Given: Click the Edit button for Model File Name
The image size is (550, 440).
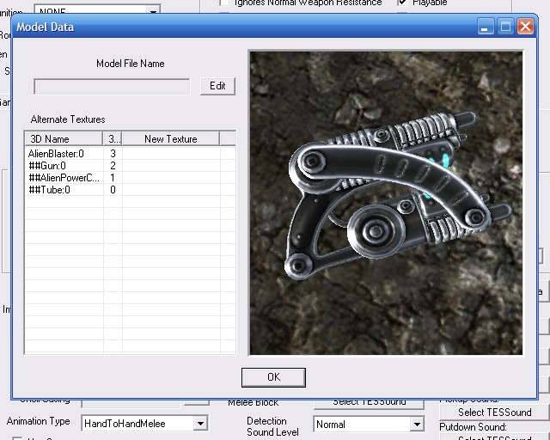Looking at the screenshot, I should click(217, 86).
